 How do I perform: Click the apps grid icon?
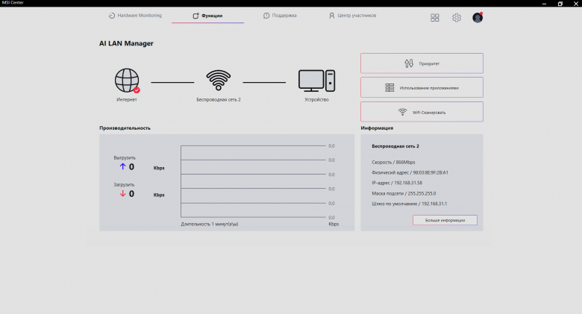coord(435,17)
